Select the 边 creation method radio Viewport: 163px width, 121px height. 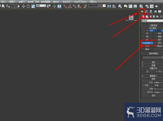pos(145,71)
